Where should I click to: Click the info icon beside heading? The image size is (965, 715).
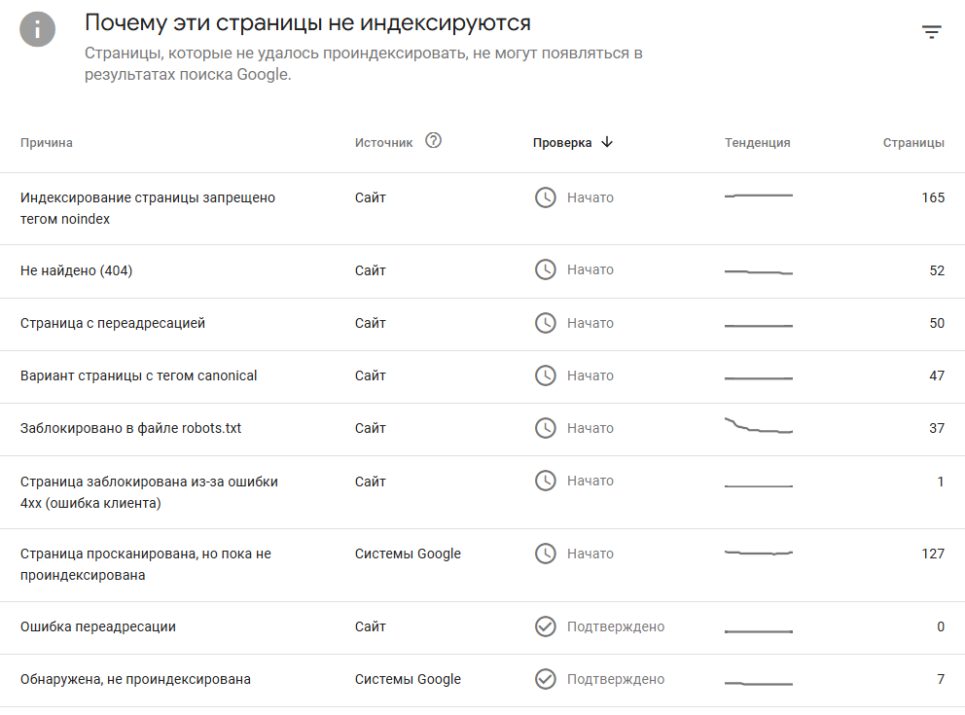tap(38, 29)
